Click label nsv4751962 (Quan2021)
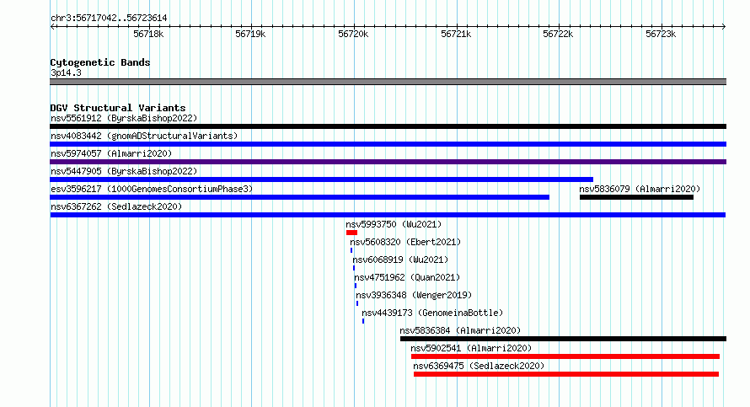The width and height of the screenshot is (750, 407). coord(407,277)
